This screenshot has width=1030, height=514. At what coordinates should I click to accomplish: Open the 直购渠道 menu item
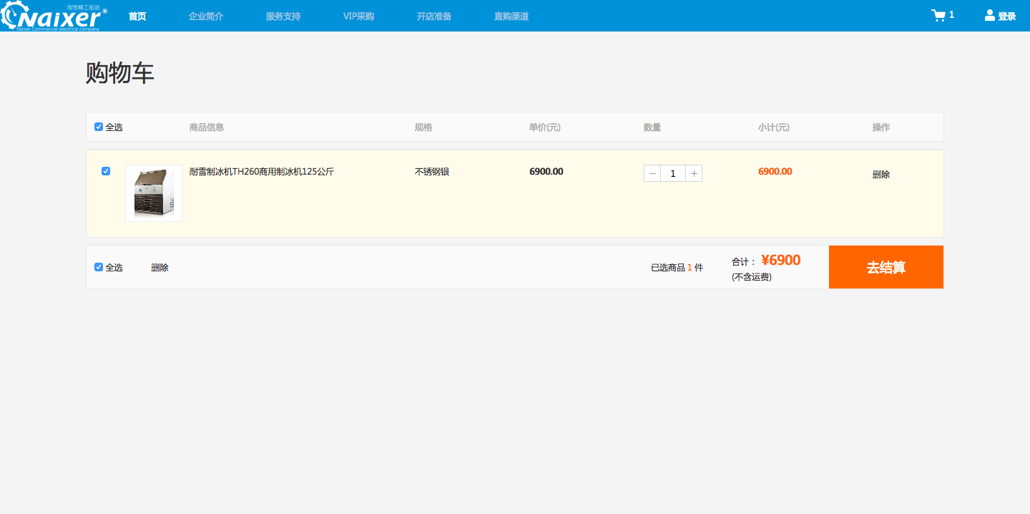coord(511,16)
